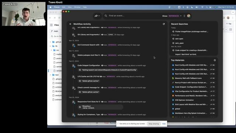Open the 'global' item in Top Materials
This screenshot has height=133, width=236.
coord(177,109)
